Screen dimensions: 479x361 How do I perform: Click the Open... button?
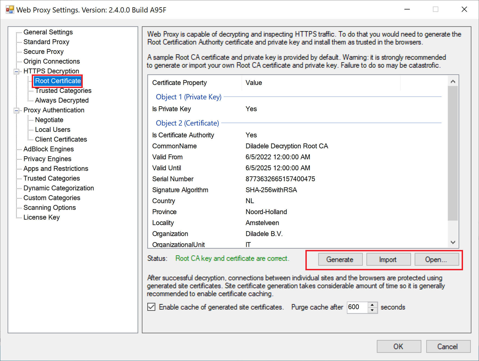pyautogui.click(x=437, y=259)
